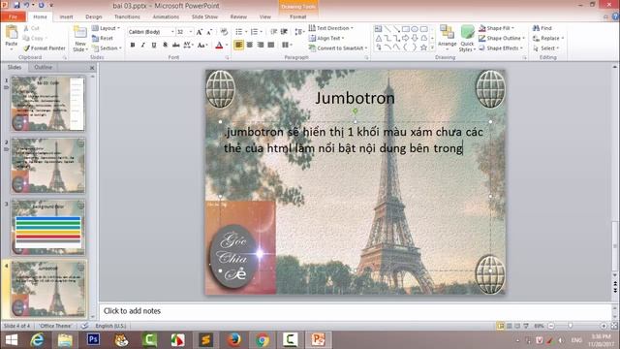620x349 pixels.
Task: Click the English (U.S.) language indicator
Action: point(110,326)
